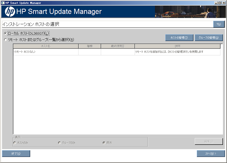Click the title bar application icon
The width and height of the screenshot is (227, 163).
pos(3,2)
